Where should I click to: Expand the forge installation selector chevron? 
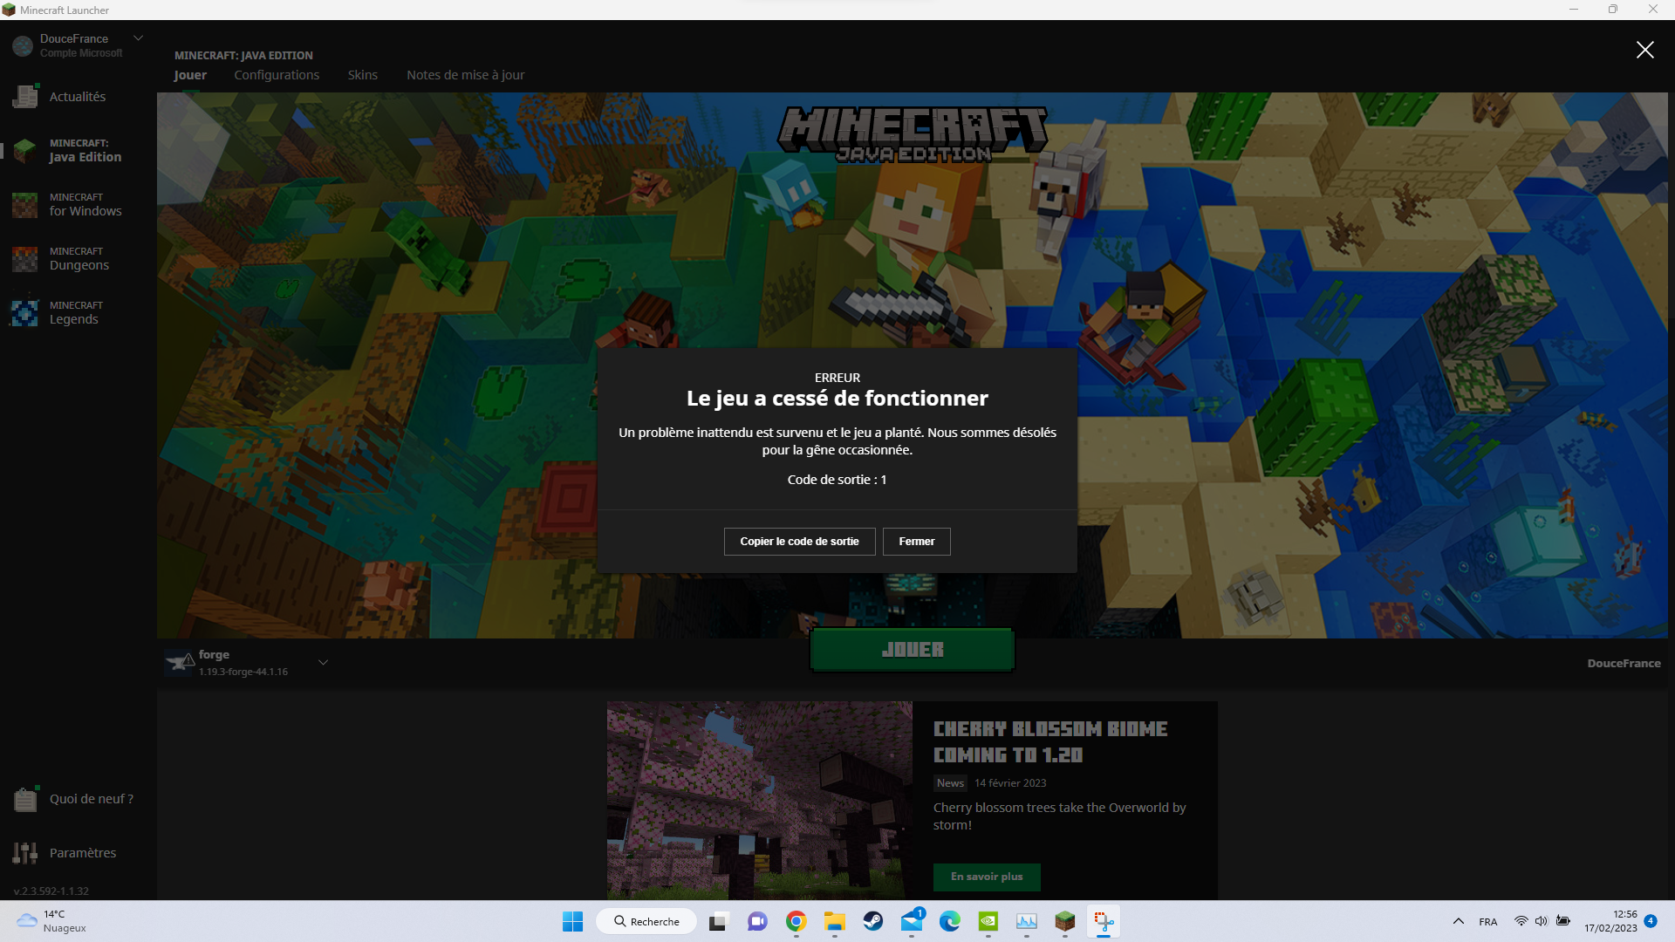tap(323, 663)
